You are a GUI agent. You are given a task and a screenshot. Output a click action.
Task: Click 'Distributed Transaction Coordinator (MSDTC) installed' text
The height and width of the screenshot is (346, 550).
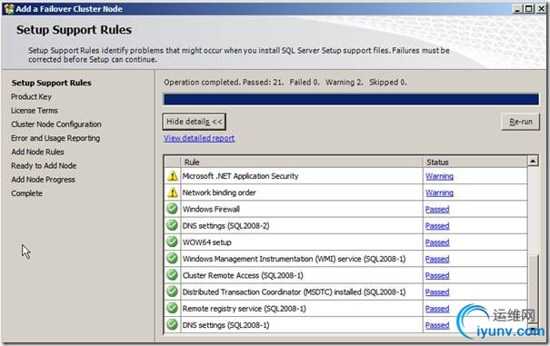click(x=294, y=292)
